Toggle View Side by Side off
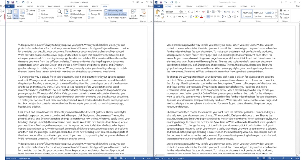302x160 pixels. pyautogui.click(x=114, y=11)
